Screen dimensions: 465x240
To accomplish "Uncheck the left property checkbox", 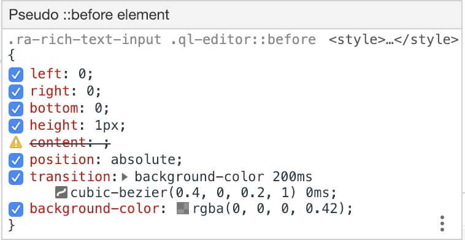I will 16,75.
